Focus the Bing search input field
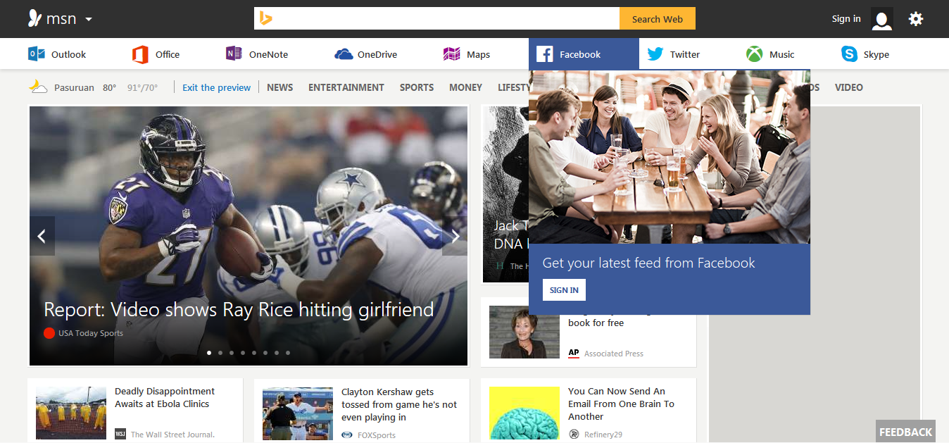This screenshot has width=949, height=443. (x=444, y=19)
